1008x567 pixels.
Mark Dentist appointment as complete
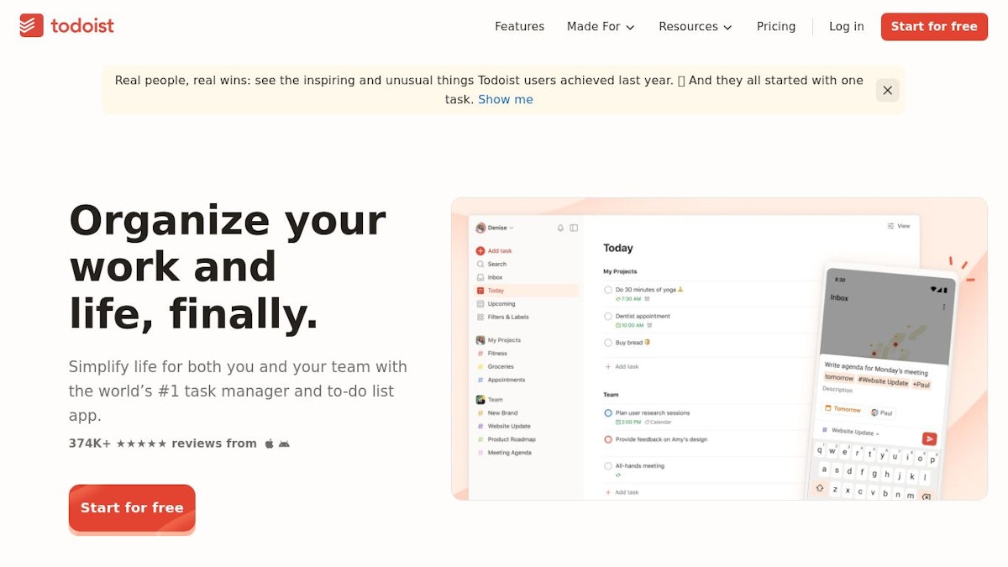click(607, 316)
